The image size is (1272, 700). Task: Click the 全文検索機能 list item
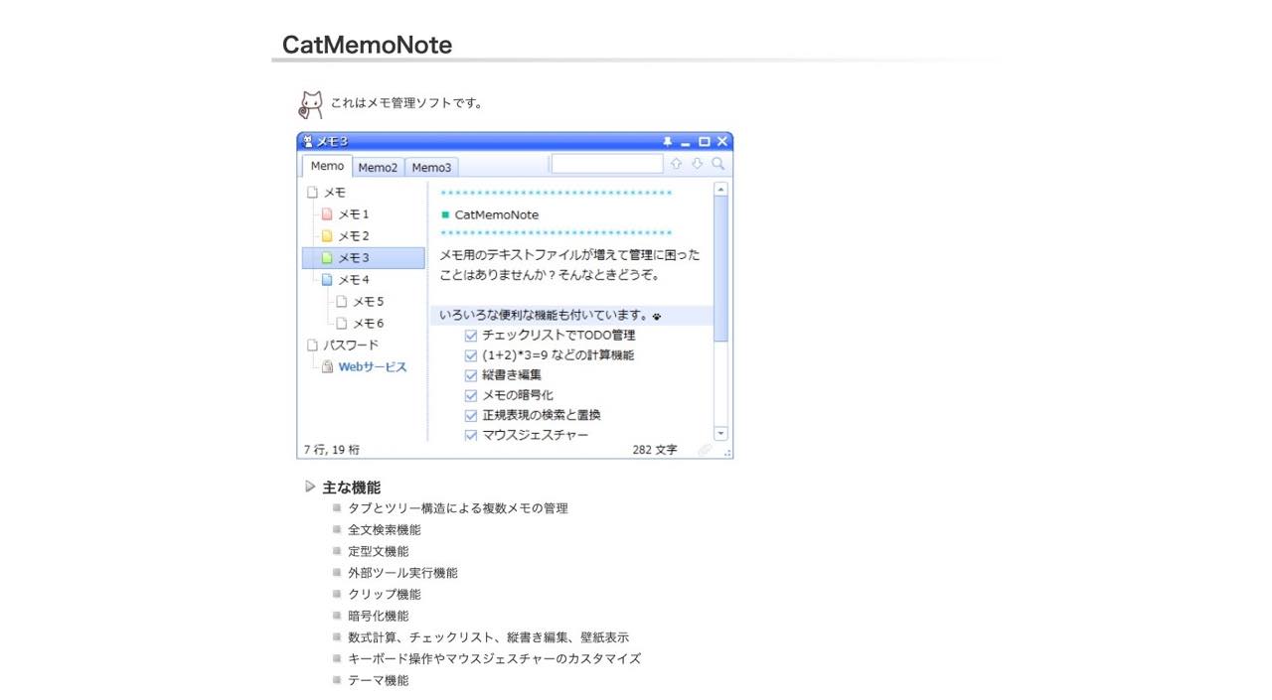pos(384,530)
